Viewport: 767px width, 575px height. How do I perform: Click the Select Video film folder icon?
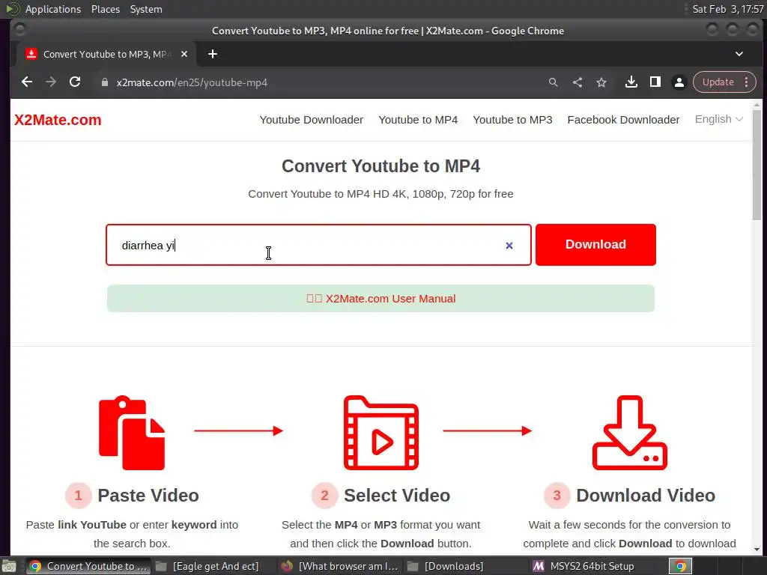pos(381,433)
